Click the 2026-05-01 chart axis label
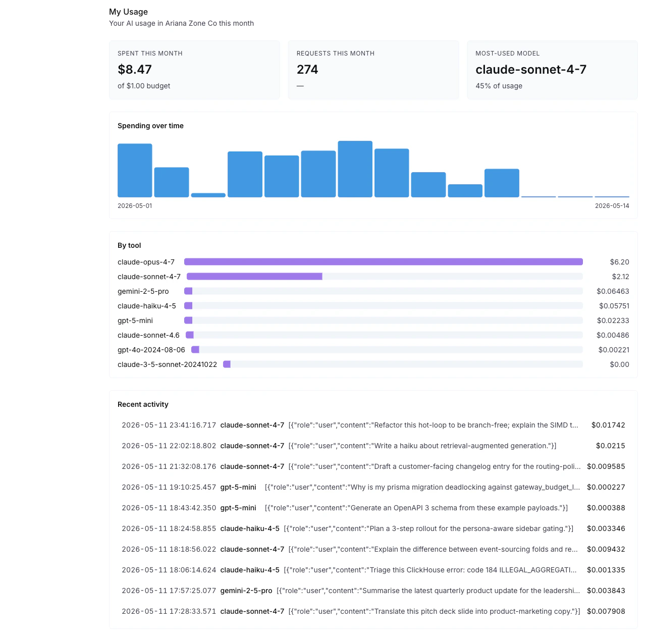 135,206
